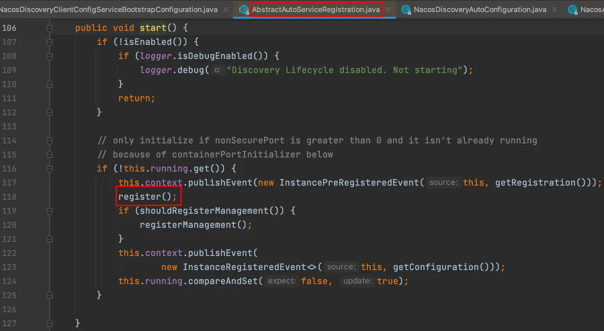This screenshot has height=331, width=604.
Task: Click the public keyword on line 106
Action: click(91, 28)
